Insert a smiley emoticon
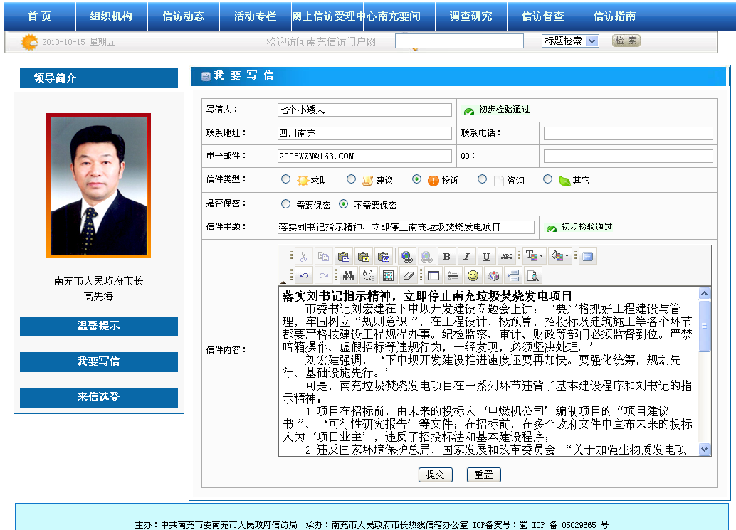 (x=473, y=275)
